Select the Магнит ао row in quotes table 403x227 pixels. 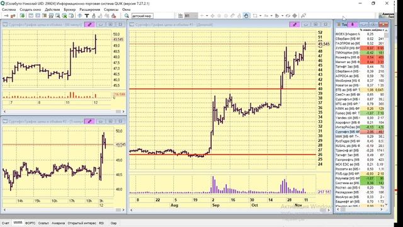pos(360,62)
